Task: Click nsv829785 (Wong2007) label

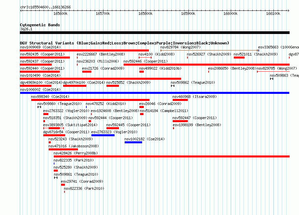Action: 277,68
